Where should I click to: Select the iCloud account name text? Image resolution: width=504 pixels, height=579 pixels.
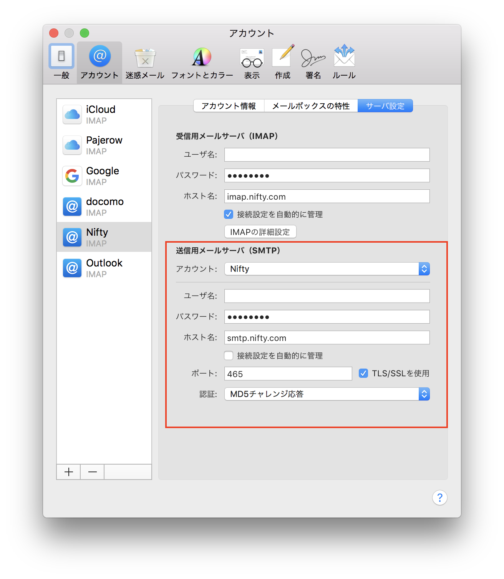(x=101, y=109)
